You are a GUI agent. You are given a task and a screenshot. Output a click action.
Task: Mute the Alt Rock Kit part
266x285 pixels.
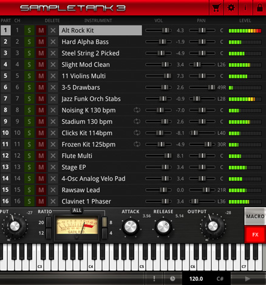pyautogui.click(x=41, y=30)
